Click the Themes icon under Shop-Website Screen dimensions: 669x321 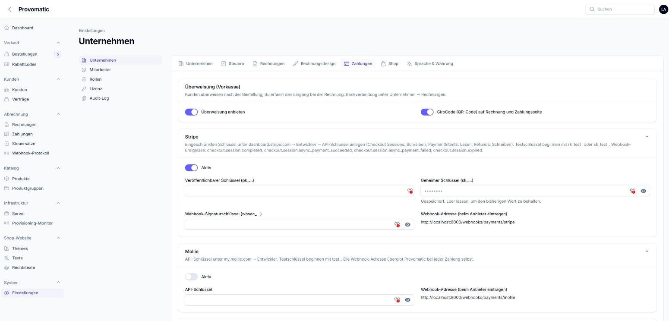click(6, 249)
